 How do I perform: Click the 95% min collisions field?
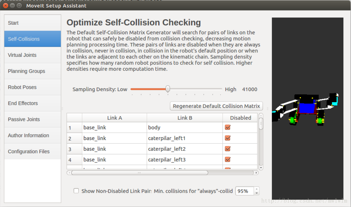point(244,191)
